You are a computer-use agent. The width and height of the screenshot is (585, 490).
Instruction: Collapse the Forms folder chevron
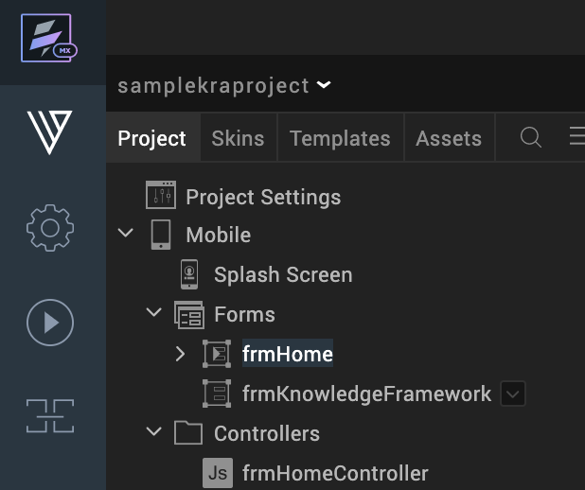[153, 312]
